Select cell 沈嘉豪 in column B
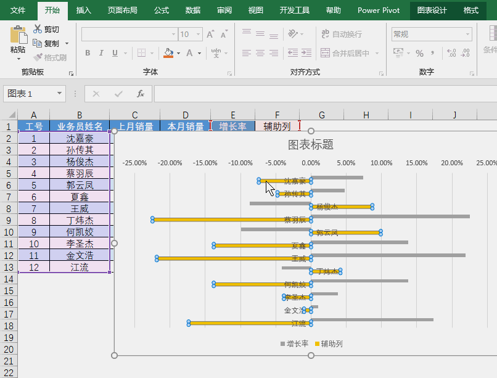 pyautogui.click(x=80, y=138)
